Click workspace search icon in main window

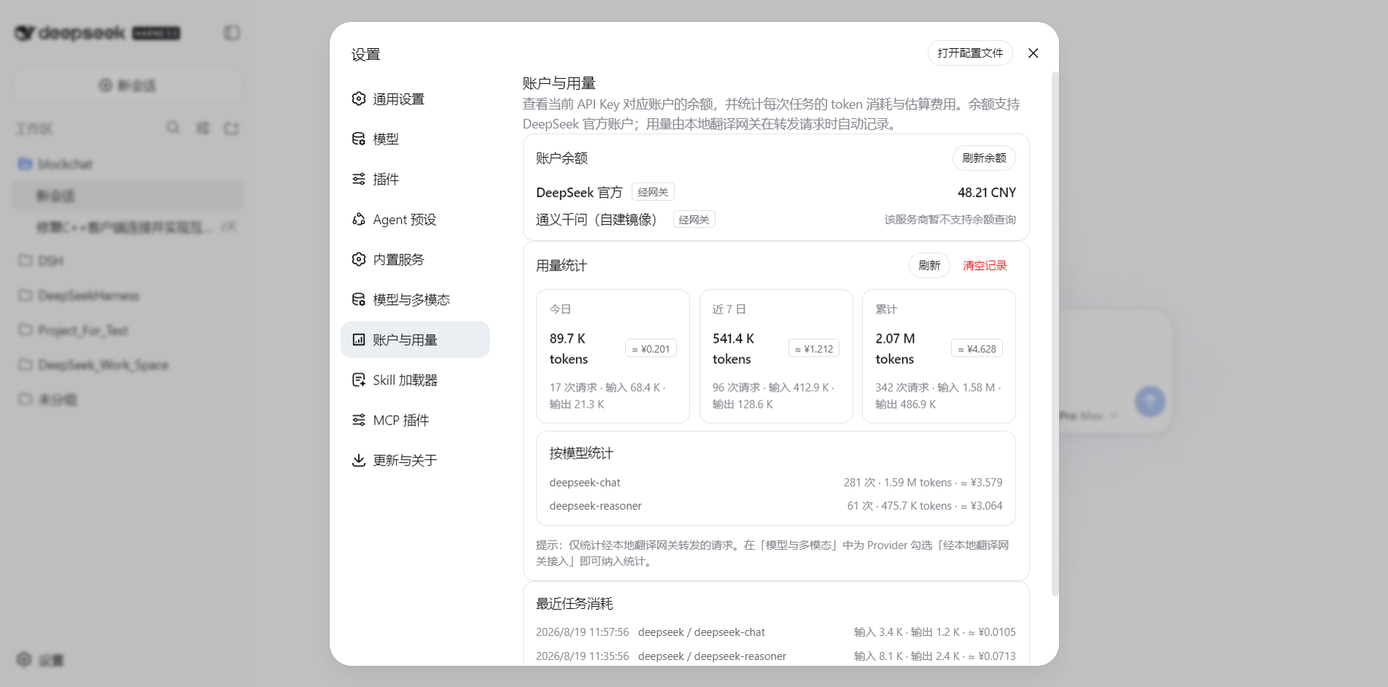click(x=173, y=128)
